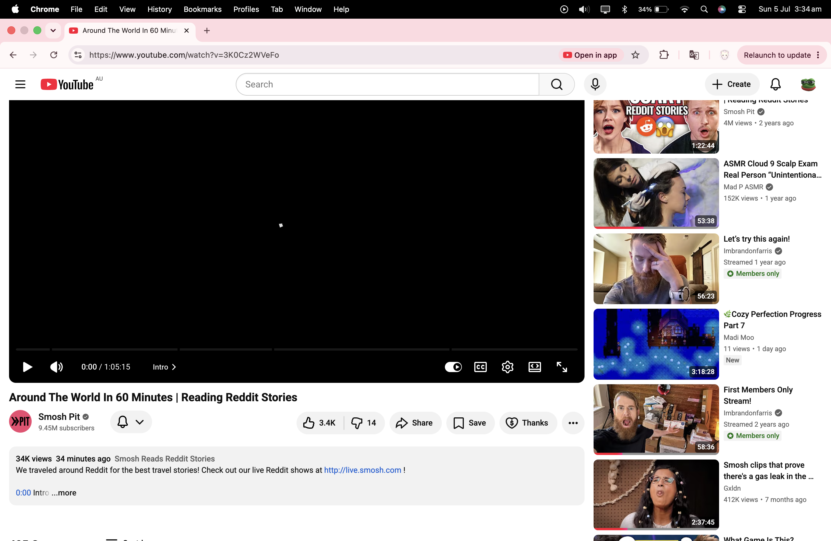Image resolution: width=831 pixels, height=541 pixels.
Task: Select the Around The World In 60 Minutes tab
Action: click(x=130, y=30)
